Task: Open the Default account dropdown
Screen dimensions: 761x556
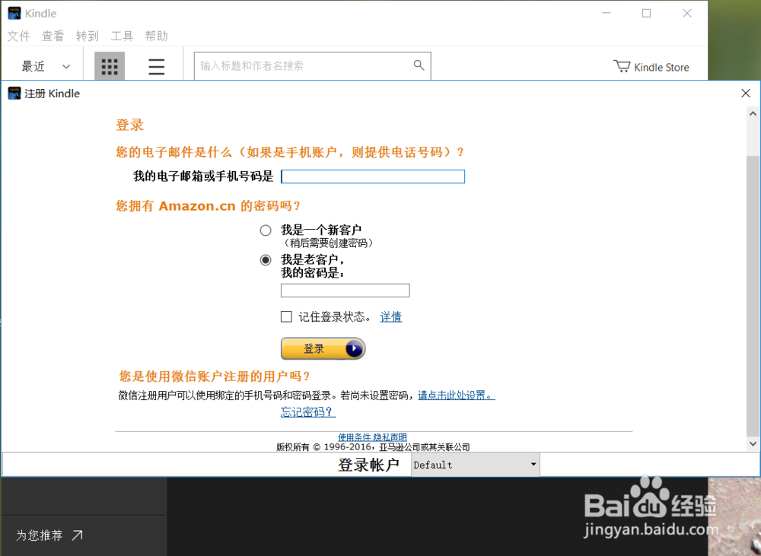Action: coord(475,465)
